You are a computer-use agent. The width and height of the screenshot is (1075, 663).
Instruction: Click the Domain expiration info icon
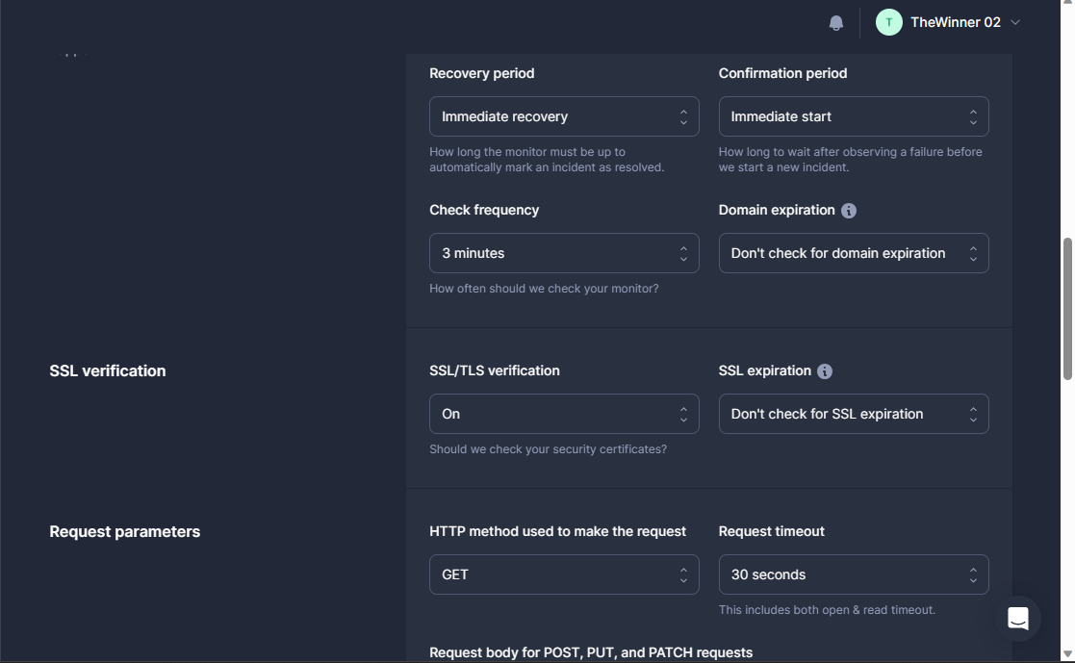[x=849, y=211]
